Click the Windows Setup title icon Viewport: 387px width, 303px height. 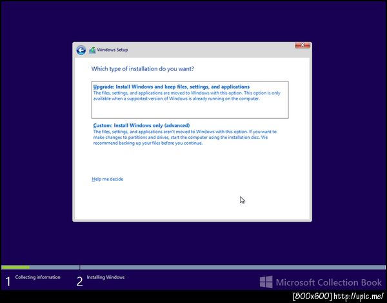[92, 50]
